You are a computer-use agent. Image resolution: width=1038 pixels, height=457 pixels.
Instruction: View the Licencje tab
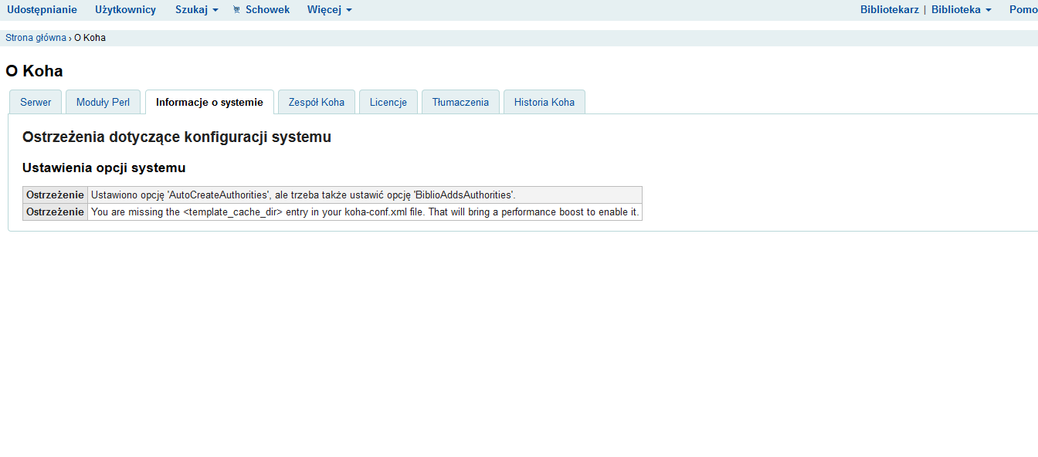[x=388, y=102]
